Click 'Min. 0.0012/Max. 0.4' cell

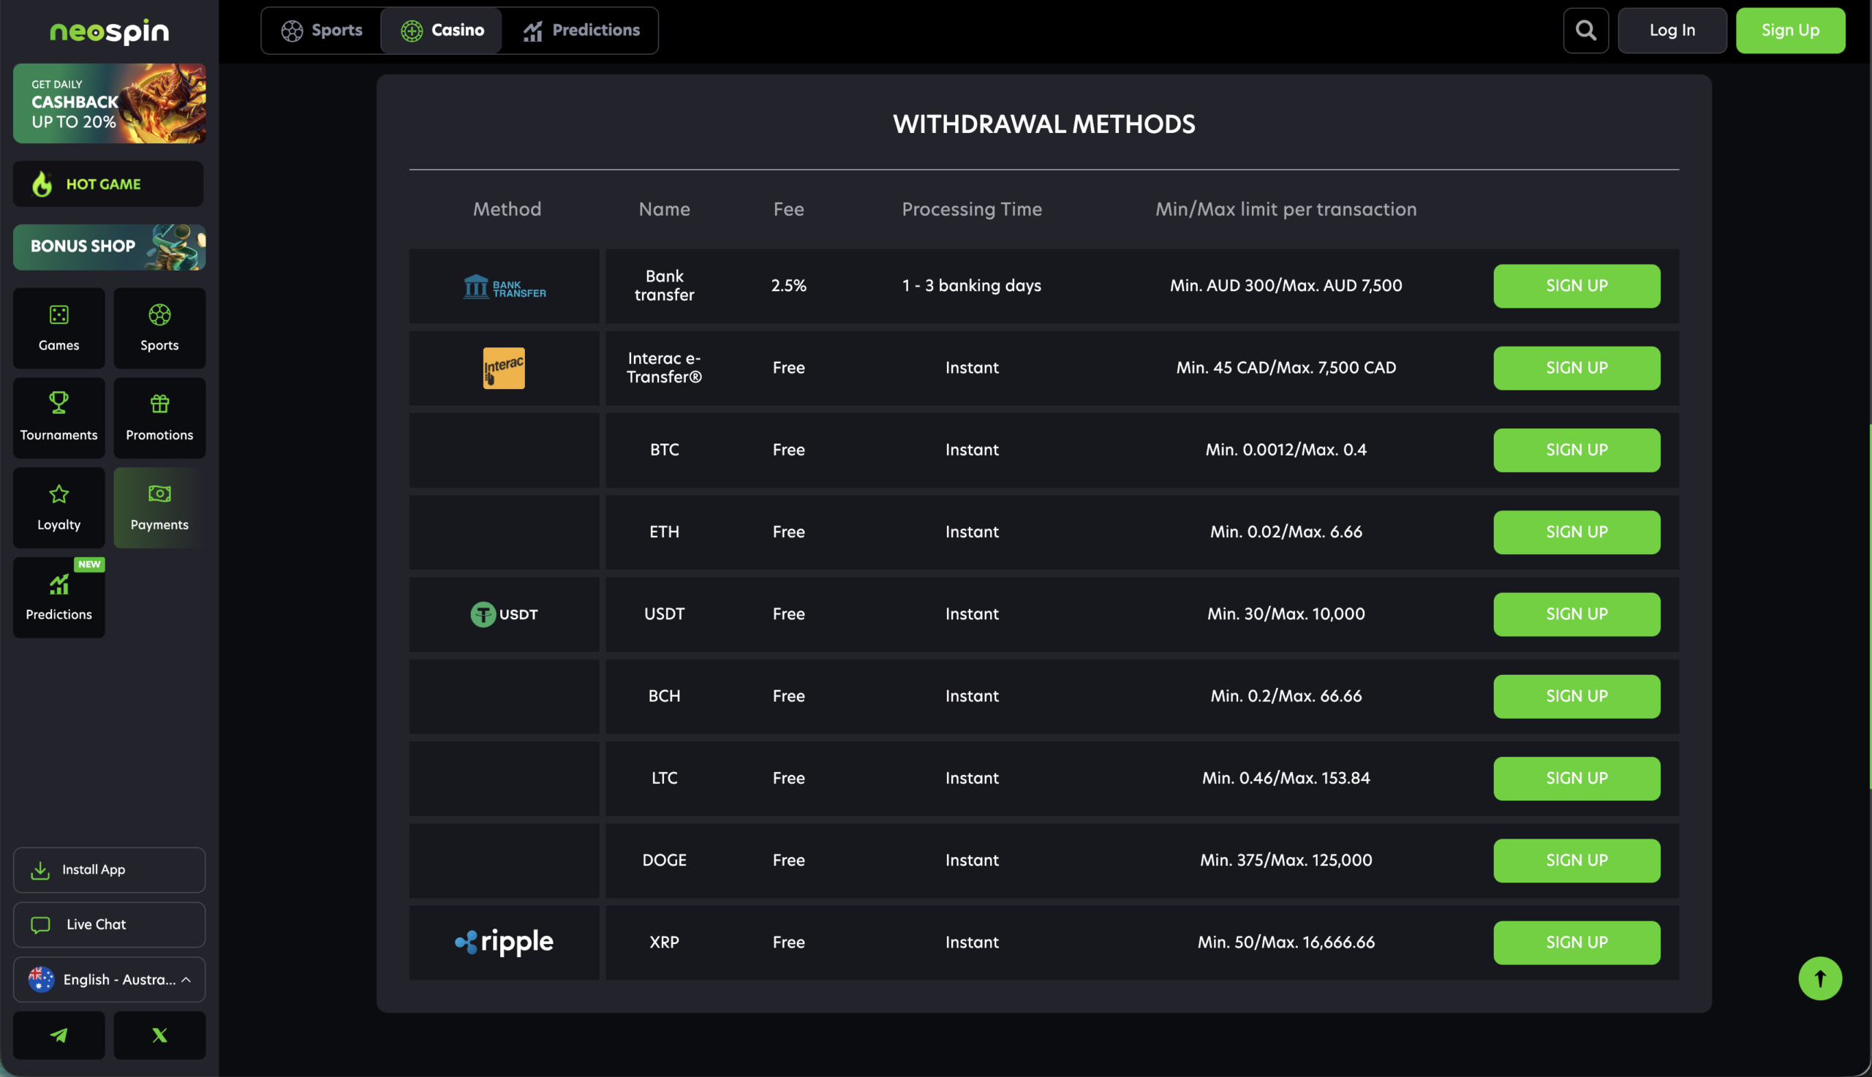point(1286,450)
